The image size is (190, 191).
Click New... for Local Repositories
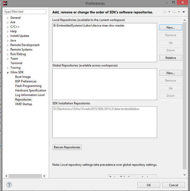point(171,27)
